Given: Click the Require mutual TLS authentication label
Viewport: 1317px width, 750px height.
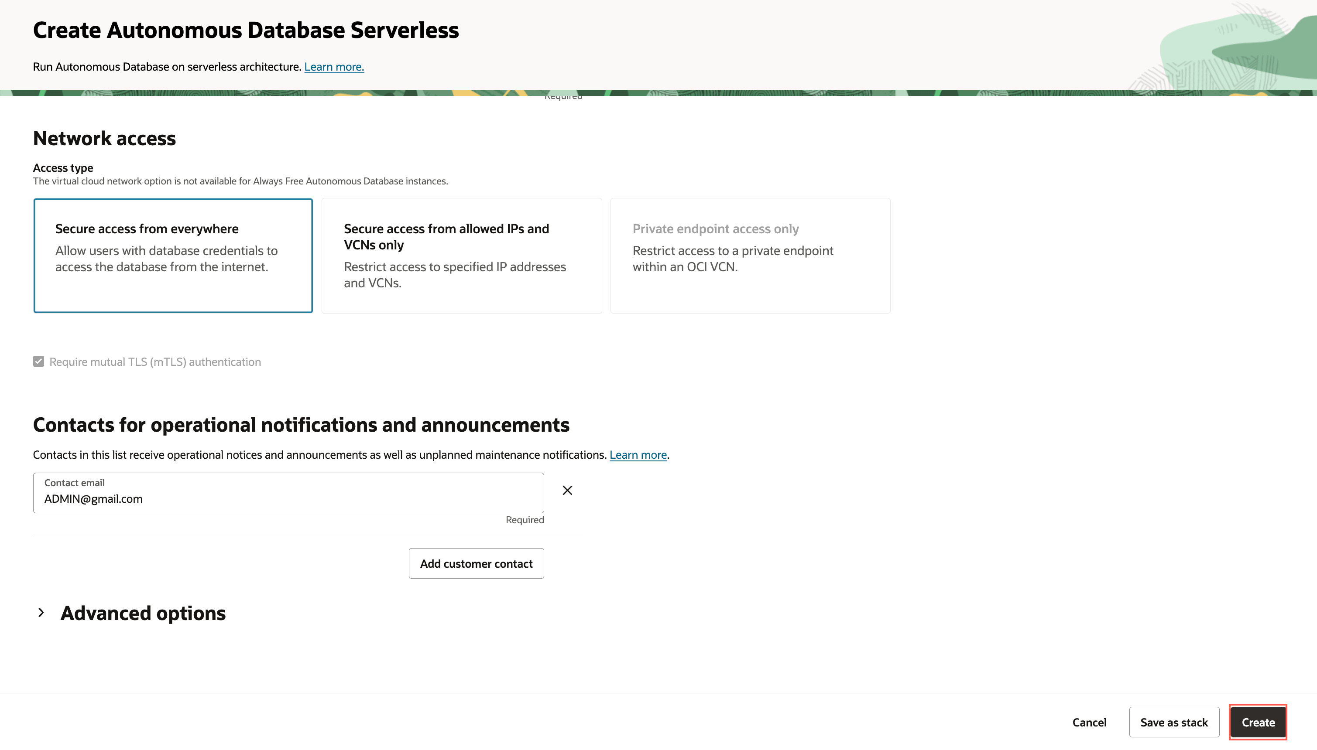Looking at the screenshot, I should [154, 361].
